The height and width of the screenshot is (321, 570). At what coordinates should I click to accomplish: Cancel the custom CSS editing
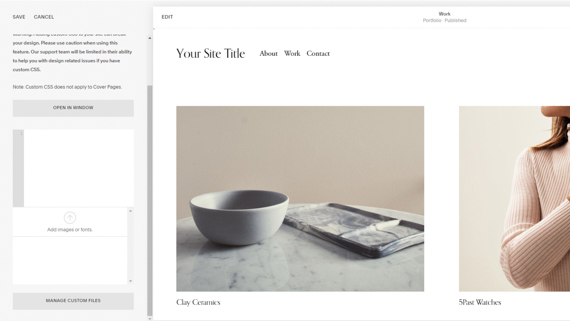click(44, 17)
